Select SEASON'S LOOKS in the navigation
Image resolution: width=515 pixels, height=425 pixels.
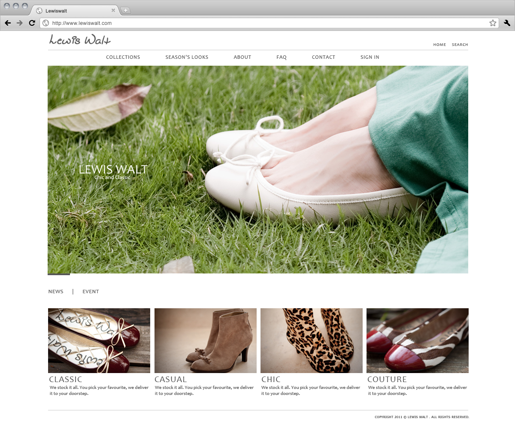point(187,57)
